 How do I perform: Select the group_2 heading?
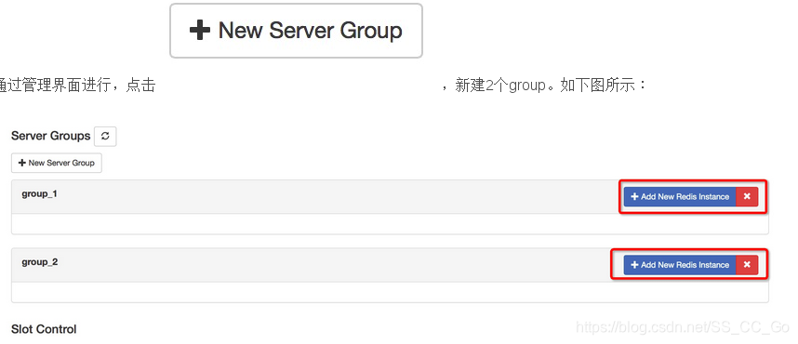pyautogui.click(x=40, y=262)
